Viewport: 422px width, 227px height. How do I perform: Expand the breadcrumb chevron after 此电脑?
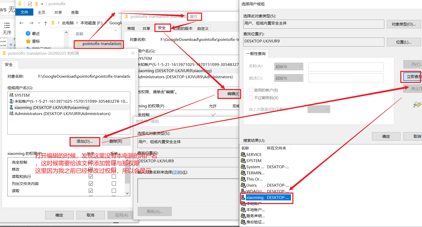pyautogui.click(x=77, y=23)
